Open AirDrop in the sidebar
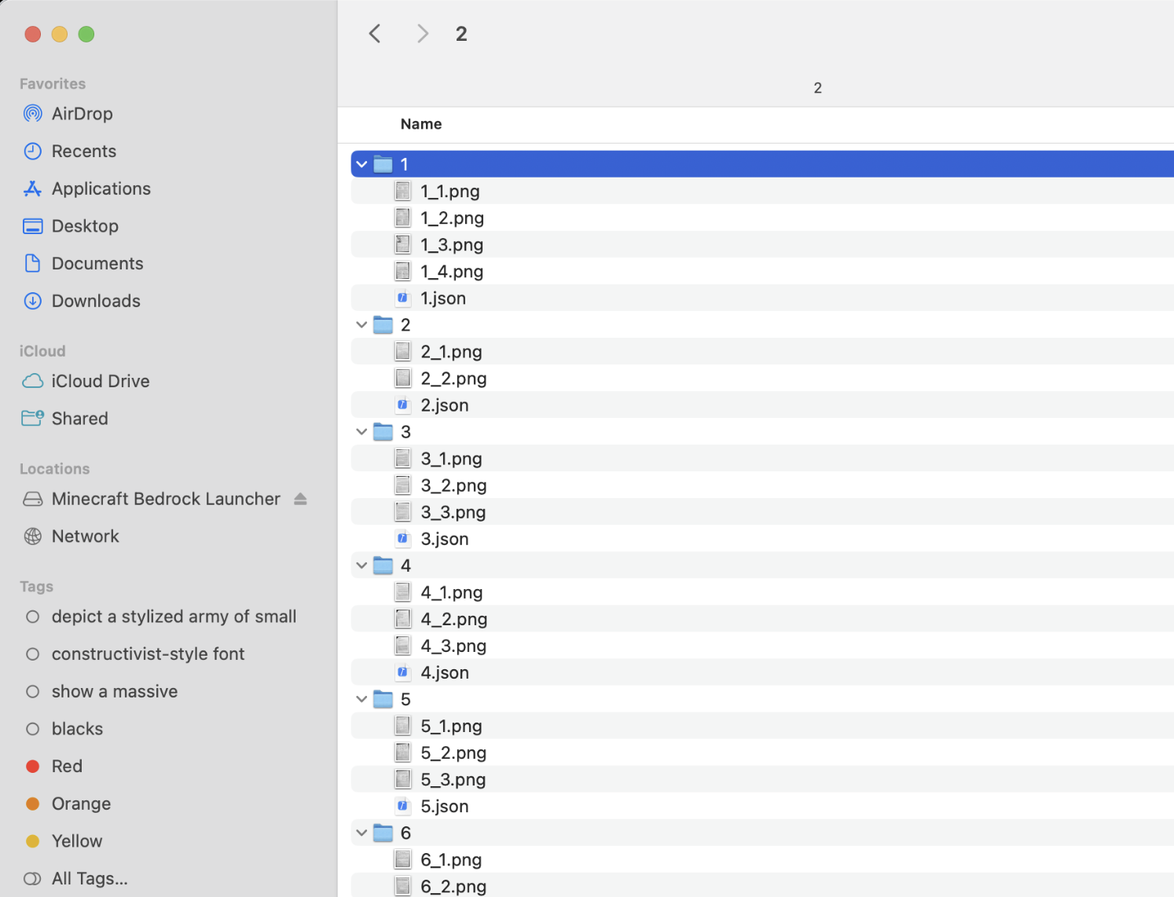Image resolution: width=1174 pixels, height=897 pixels. click(82, 114)
